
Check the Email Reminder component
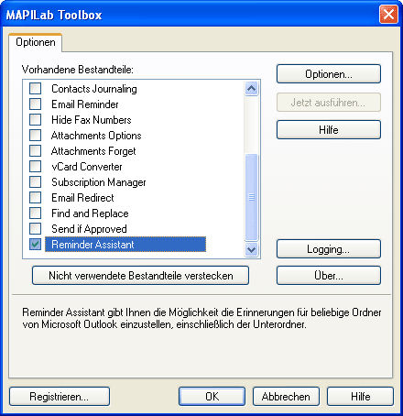[35, 104]
